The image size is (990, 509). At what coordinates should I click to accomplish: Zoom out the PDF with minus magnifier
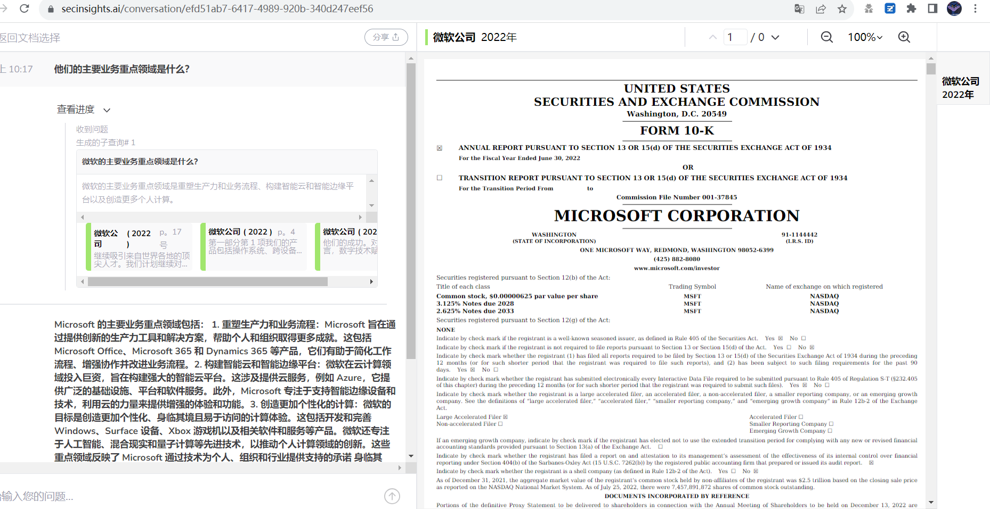(x=827, y=37)
